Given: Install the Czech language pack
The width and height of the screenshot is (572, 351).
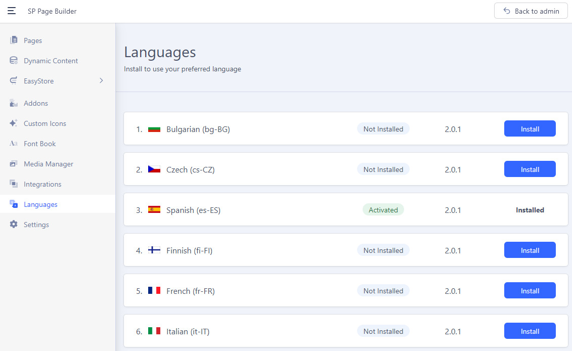Looking at the screenshot, I should click(530, 169).
